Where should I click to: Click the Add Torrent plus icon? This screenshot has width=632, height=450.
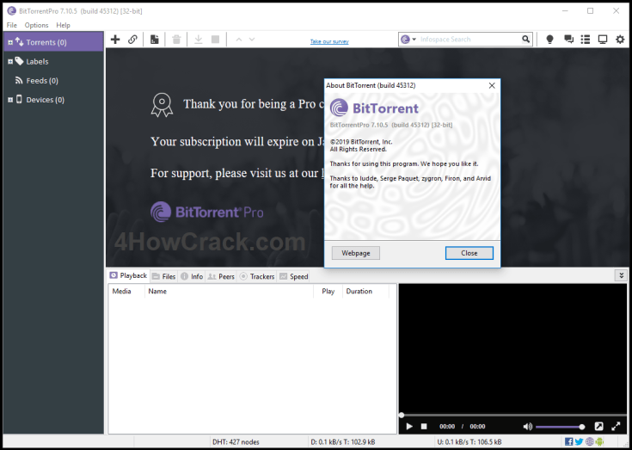[115, 39]
